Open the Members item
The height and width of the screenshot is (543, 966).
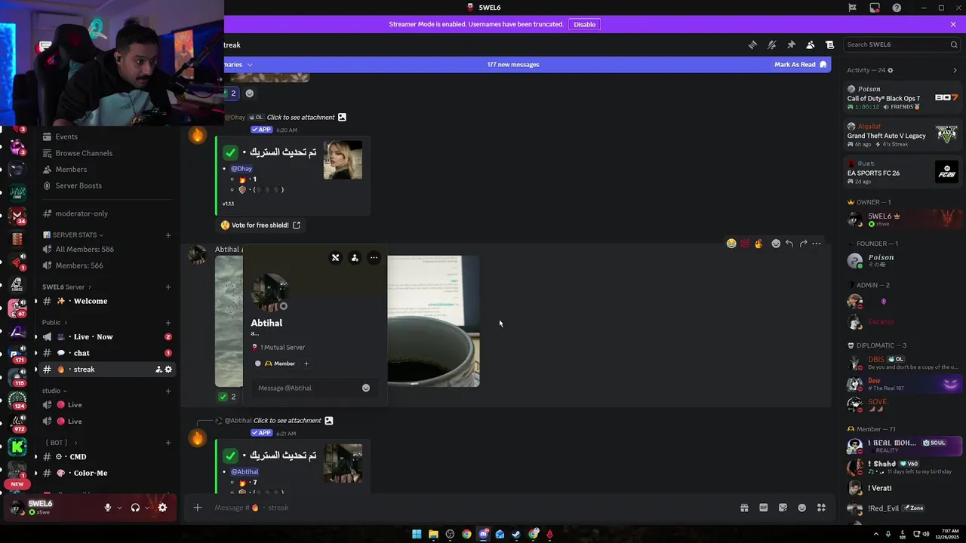point(106,169)
